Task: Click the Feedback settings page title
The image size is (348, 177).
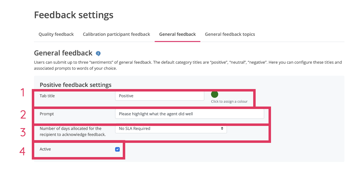Action: 74,15
